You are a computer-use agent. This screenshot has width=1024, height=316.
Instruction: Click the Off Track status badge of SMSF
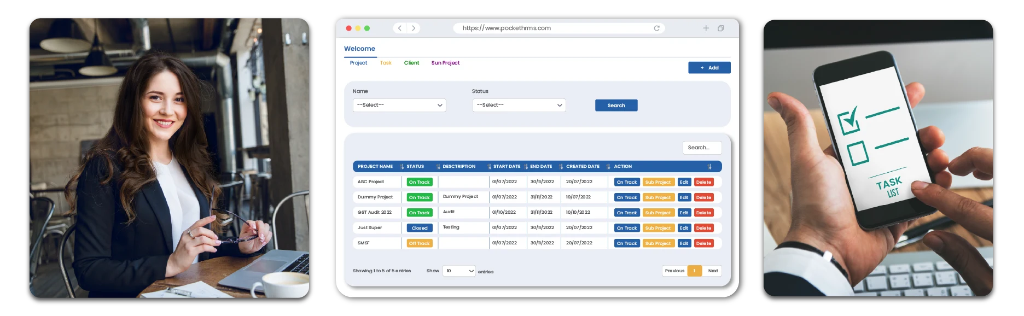(x=420, y=243)
